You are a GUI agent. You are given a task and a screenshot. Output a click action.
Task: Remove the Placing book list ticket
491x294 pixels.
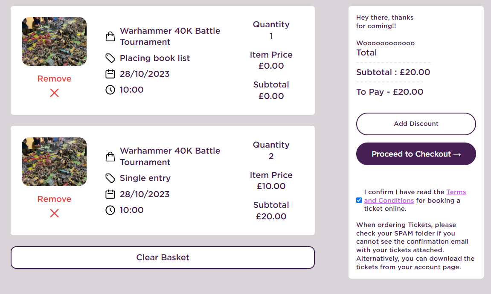coord(54,79)
